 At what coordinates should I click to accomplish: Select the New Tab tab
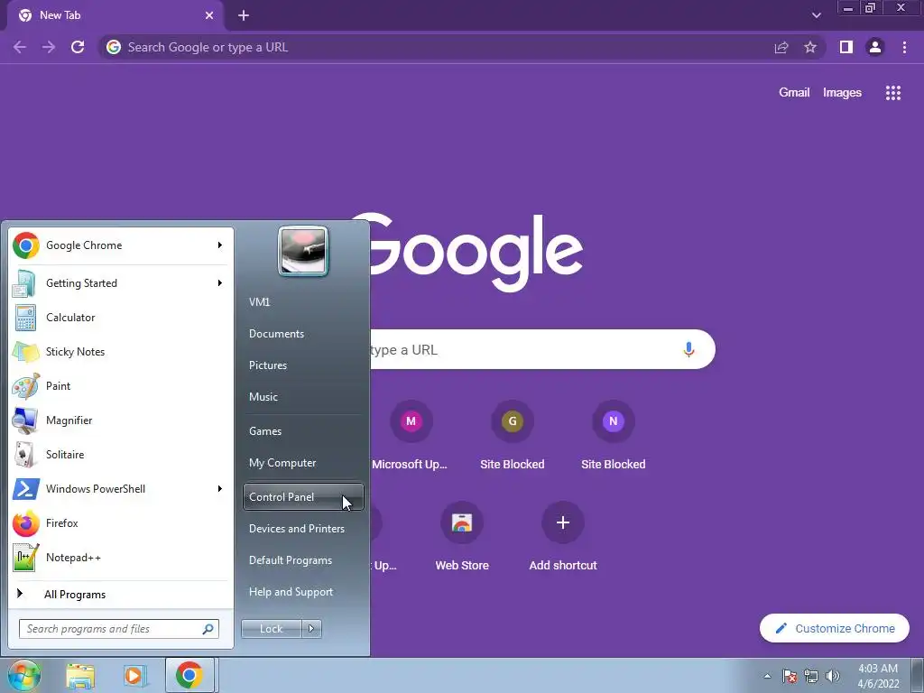(x=115, y=16)
